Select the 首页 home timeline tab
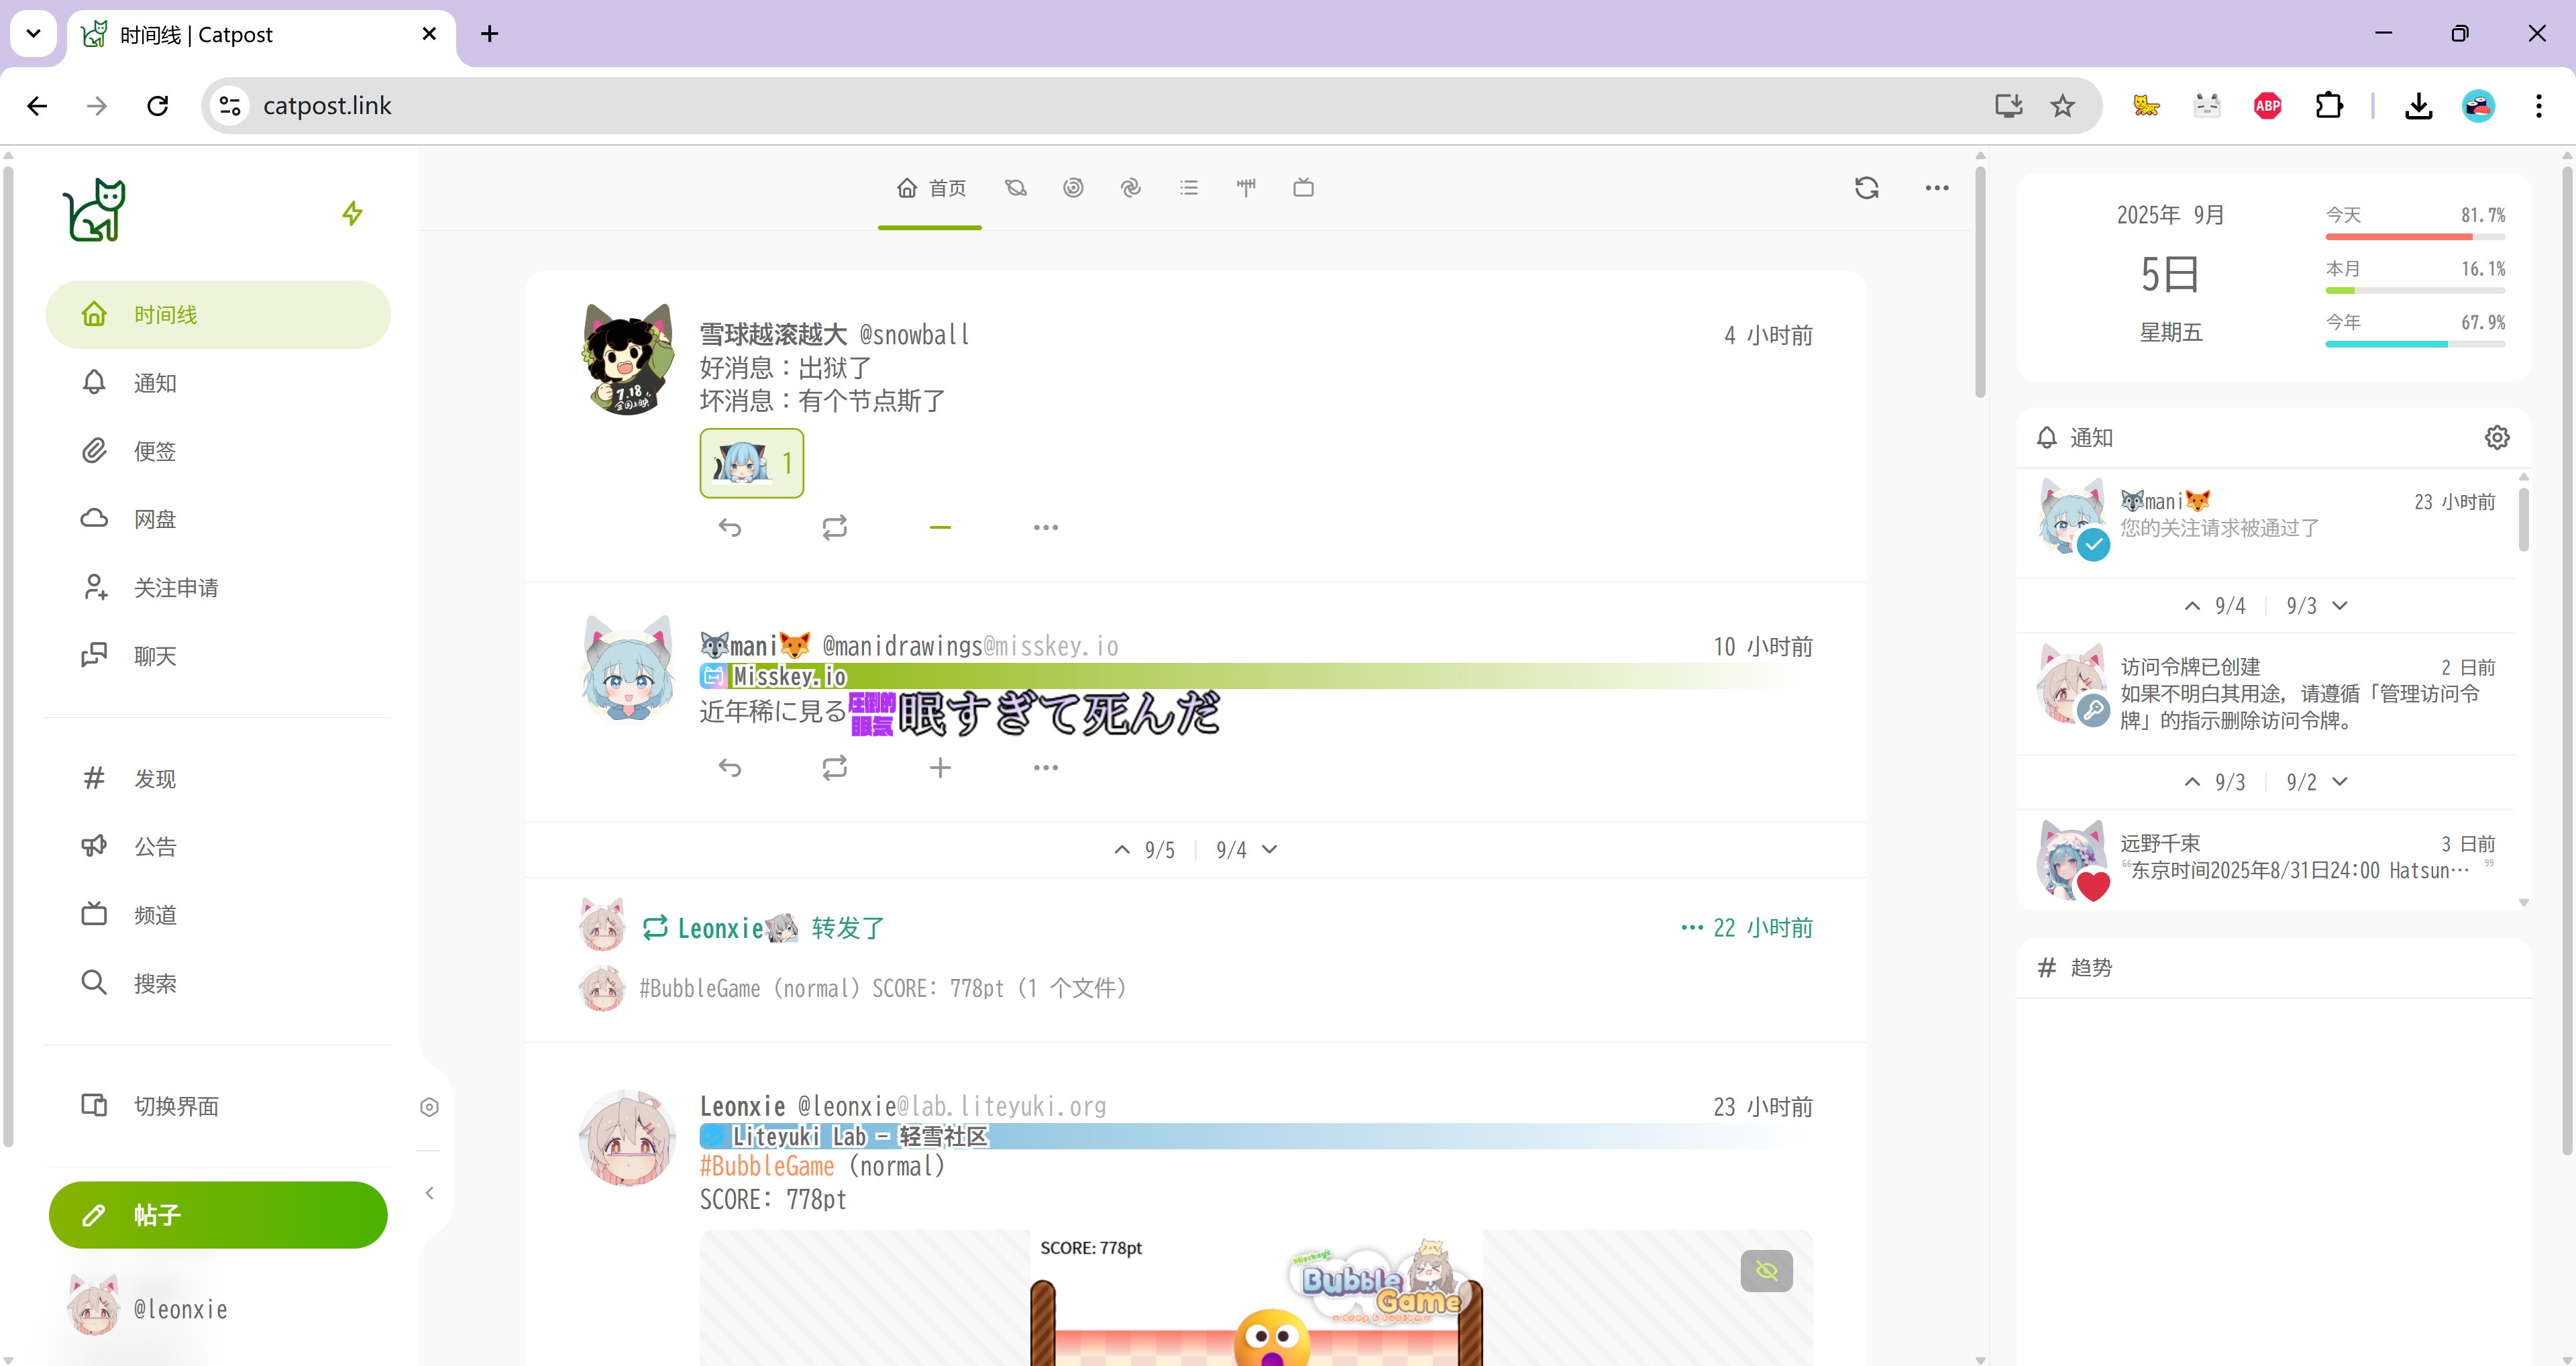 (930, 187)
